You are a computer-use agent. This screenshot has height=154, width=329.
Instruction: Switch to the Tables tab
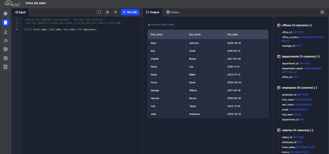point(173,12)
